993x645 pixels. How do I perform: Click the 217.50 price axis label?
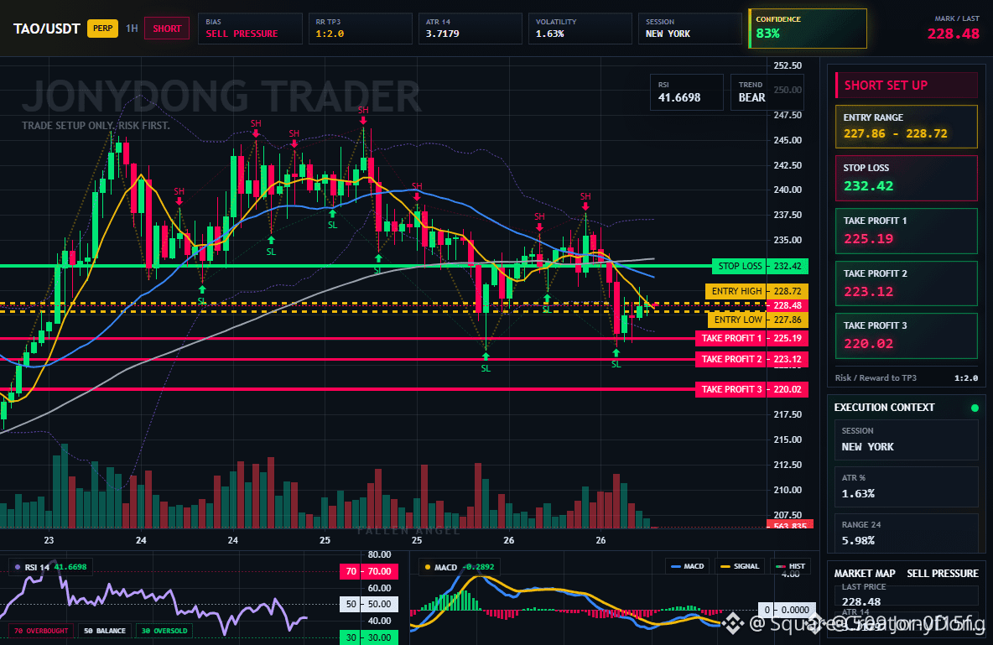point(788,414)
